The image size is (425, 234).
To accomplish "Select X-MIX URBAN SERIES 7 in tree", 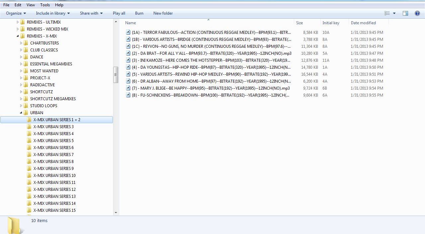I will (53, 155).
